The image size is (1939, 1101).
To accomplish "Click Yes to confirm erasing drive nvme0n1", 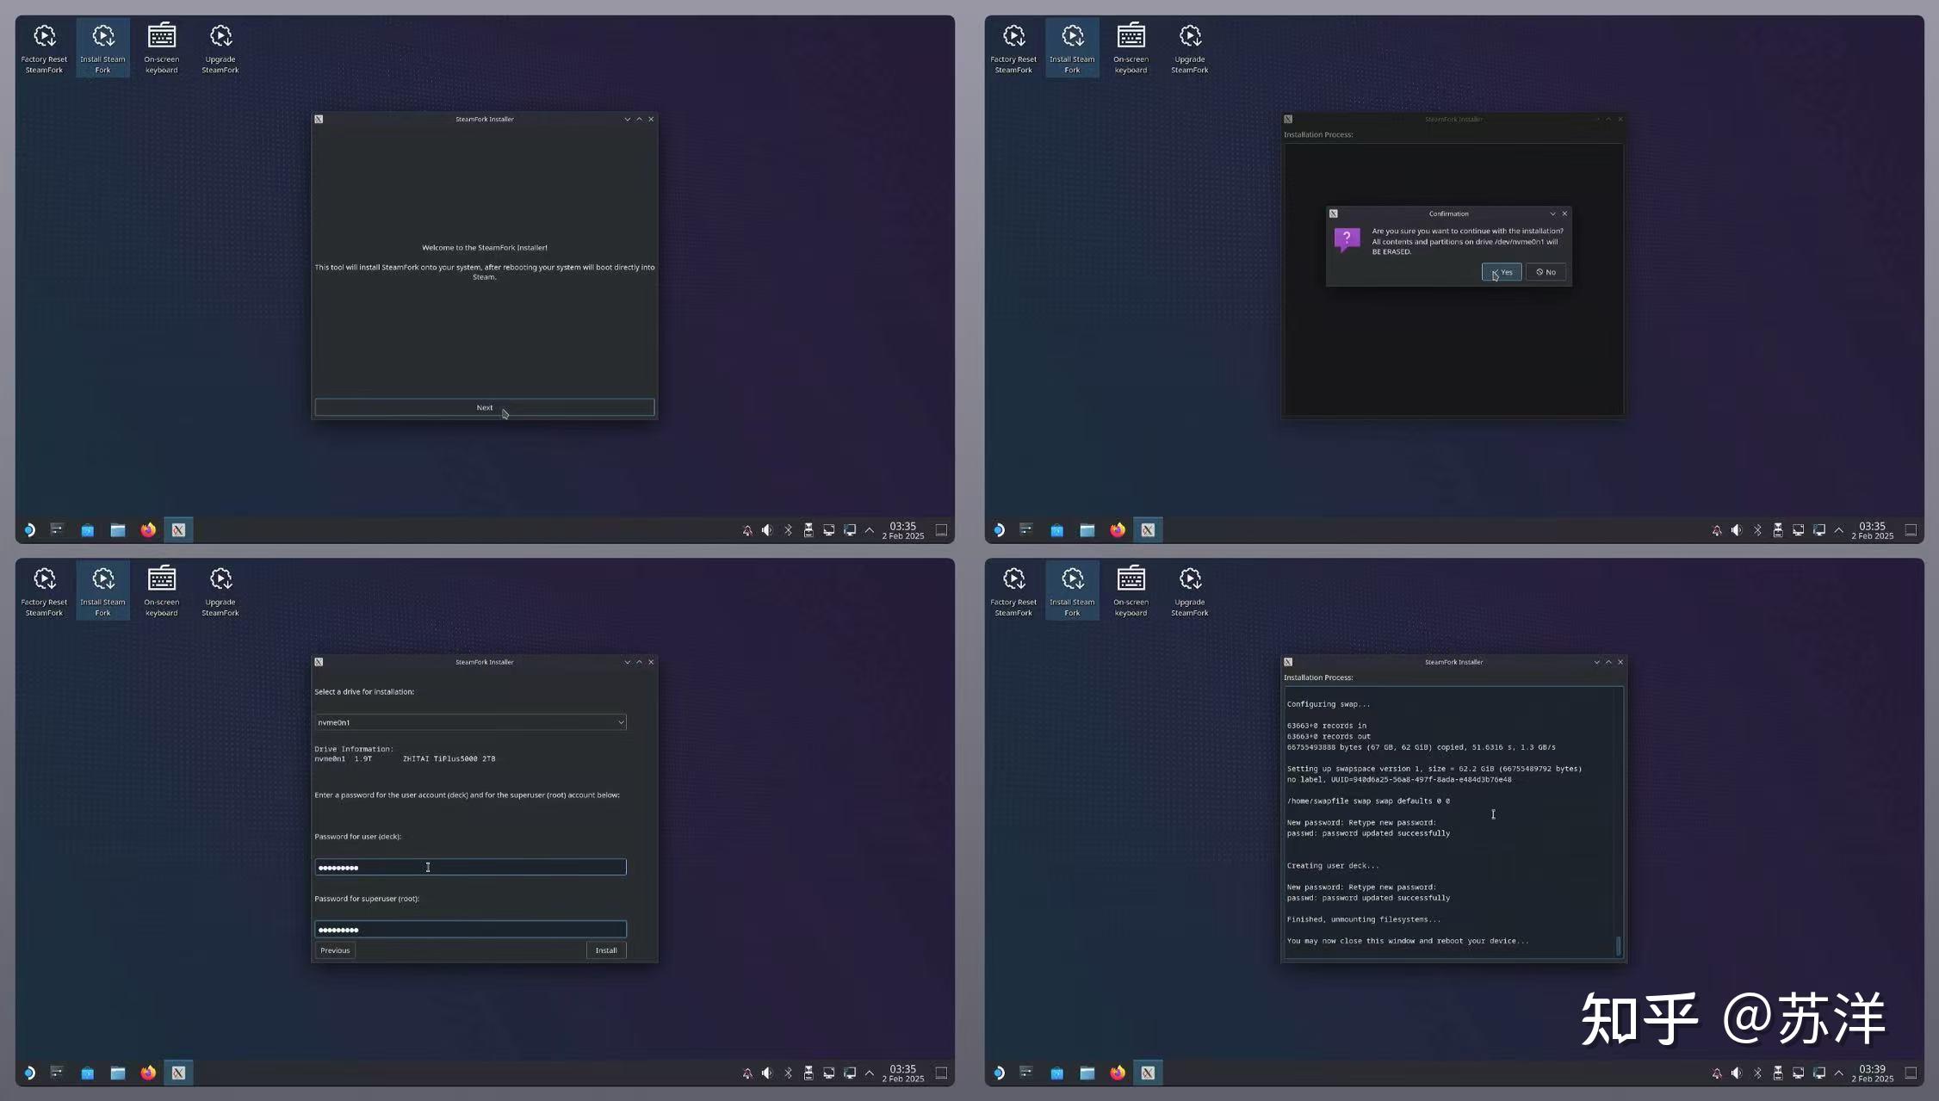I will coord(1502,271).
